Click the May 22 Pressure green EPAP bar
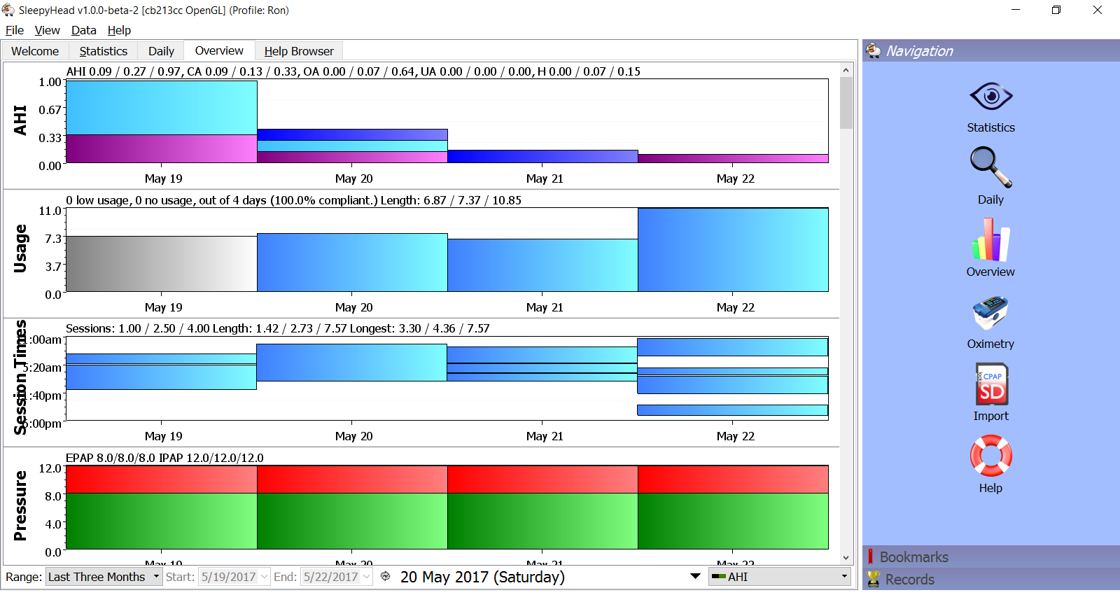The height and width of the screenshot is (595, 1120). pyautogui.click(x=733, y=521)
